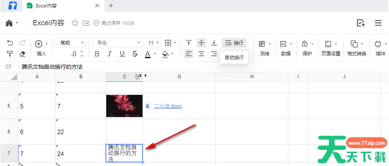
Task: Click the 插件 plugin icon
Action: (378, 44)
